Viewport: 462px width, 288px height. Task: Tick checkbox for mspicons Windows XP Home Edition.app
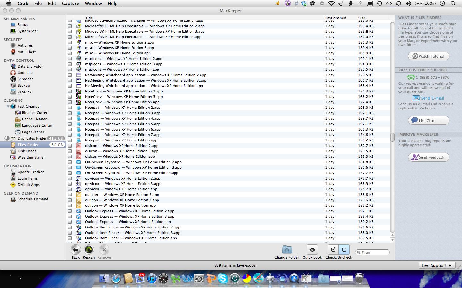coord(70,69)
